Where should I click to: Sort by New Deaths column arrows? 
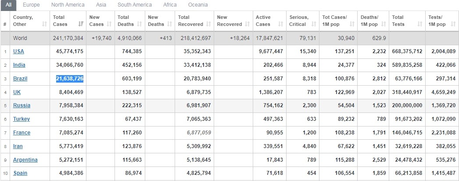169,24
